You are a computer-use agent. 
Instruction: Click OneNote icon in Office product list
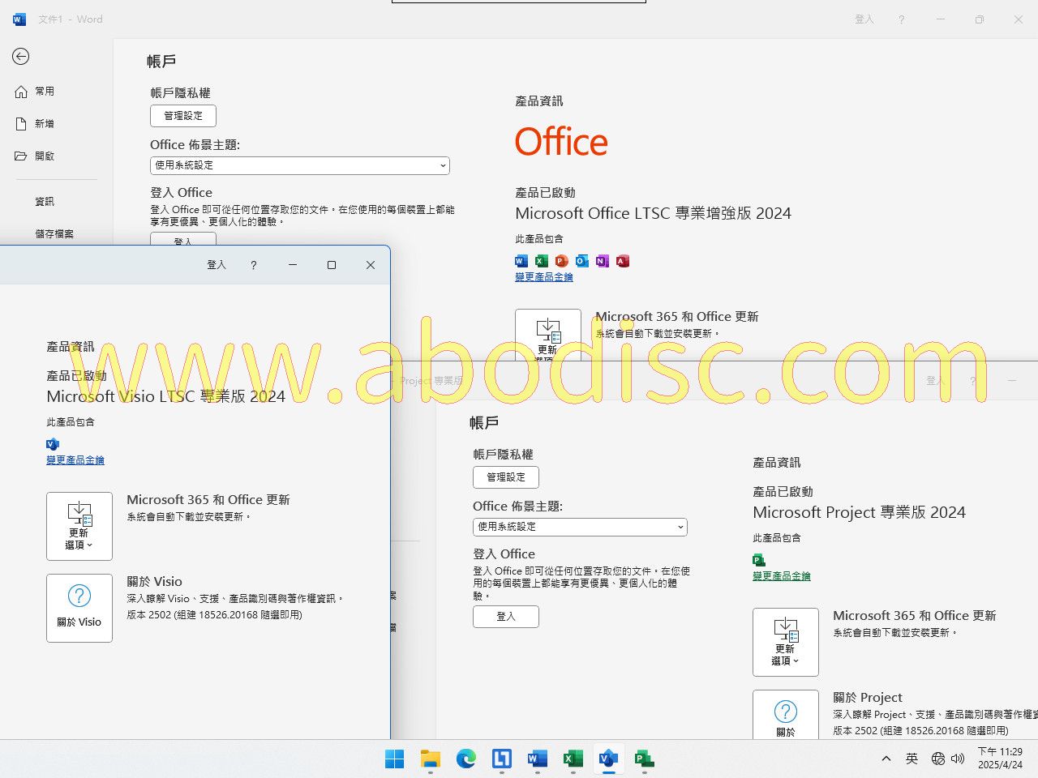(603, 261)
